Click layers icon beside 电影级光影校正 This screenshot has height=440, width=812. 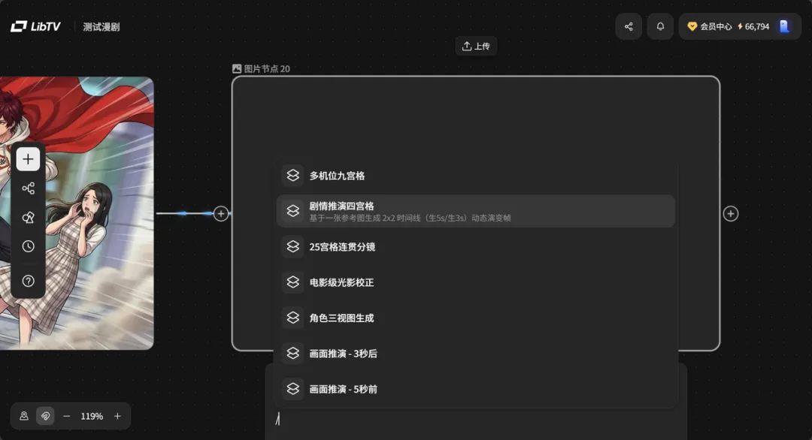(292, 282)
